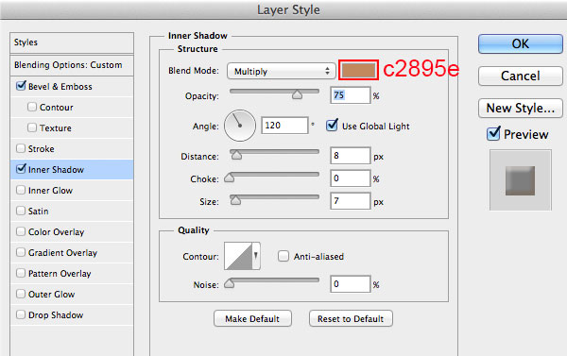Open the New Style dialog

click(x=521, y=108)
